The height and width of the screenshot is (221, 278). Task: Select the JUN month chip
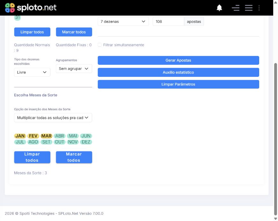(x=86, y=136)
